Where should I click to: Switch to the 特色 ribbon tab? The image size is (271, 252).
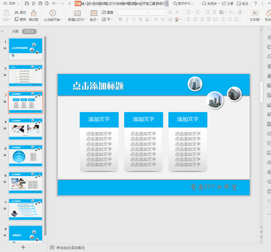[161, 3]
